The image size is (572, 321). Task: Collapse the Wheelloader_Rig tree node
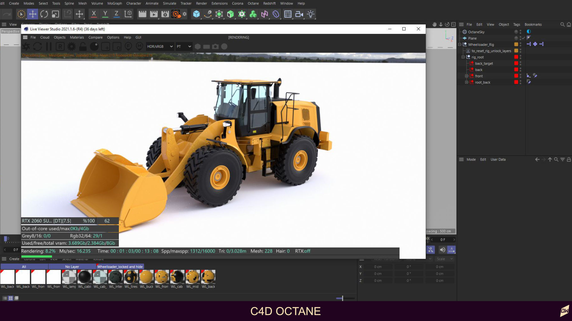tap(460, 45)
